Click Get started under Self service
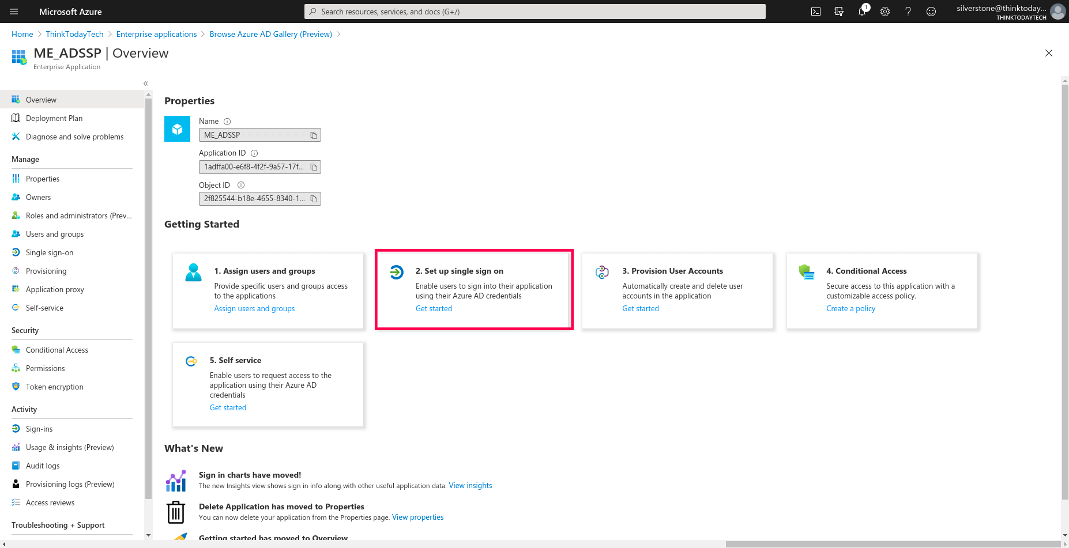1069x548 pixels. pos(228,408)
